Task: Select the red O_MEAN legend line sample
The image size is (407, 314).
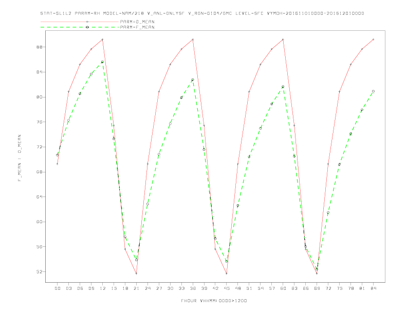Action: [x=80, y=22]
